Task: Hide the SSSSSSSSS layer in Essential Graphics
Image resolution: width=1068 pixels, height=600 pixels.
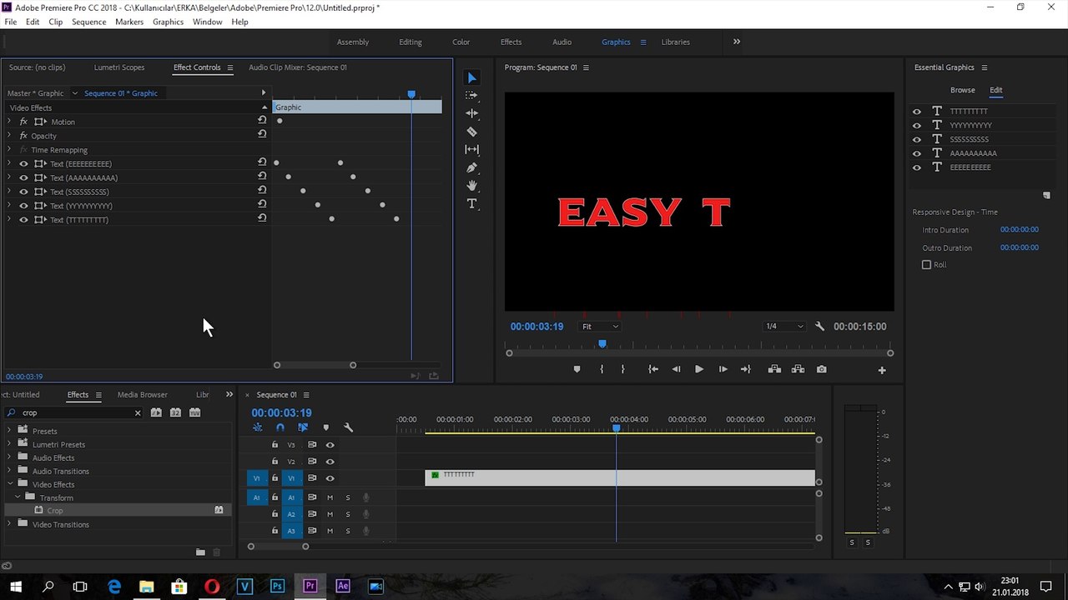Action: click(917, 139)
